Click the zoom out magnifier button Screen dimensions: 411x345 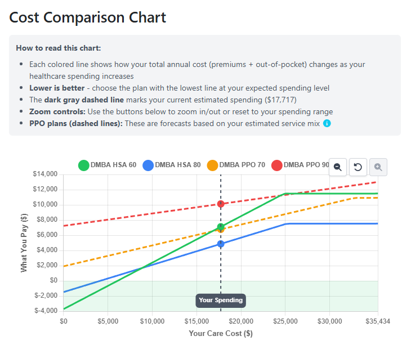coord(338,167)
